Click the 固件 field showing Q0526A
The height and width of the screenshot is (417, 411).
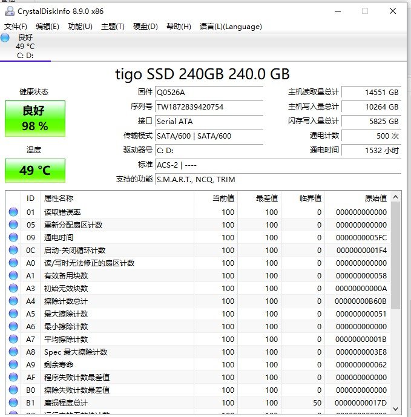[209, 92]
